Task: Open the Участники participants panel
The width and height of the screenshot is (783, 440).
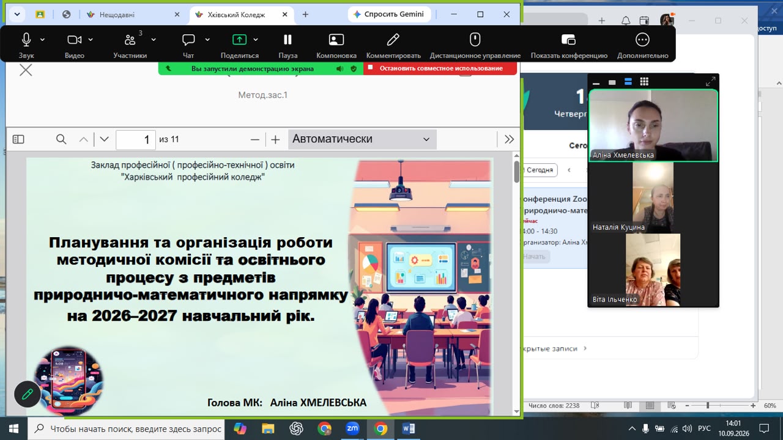Action: (x=130, y=40)
